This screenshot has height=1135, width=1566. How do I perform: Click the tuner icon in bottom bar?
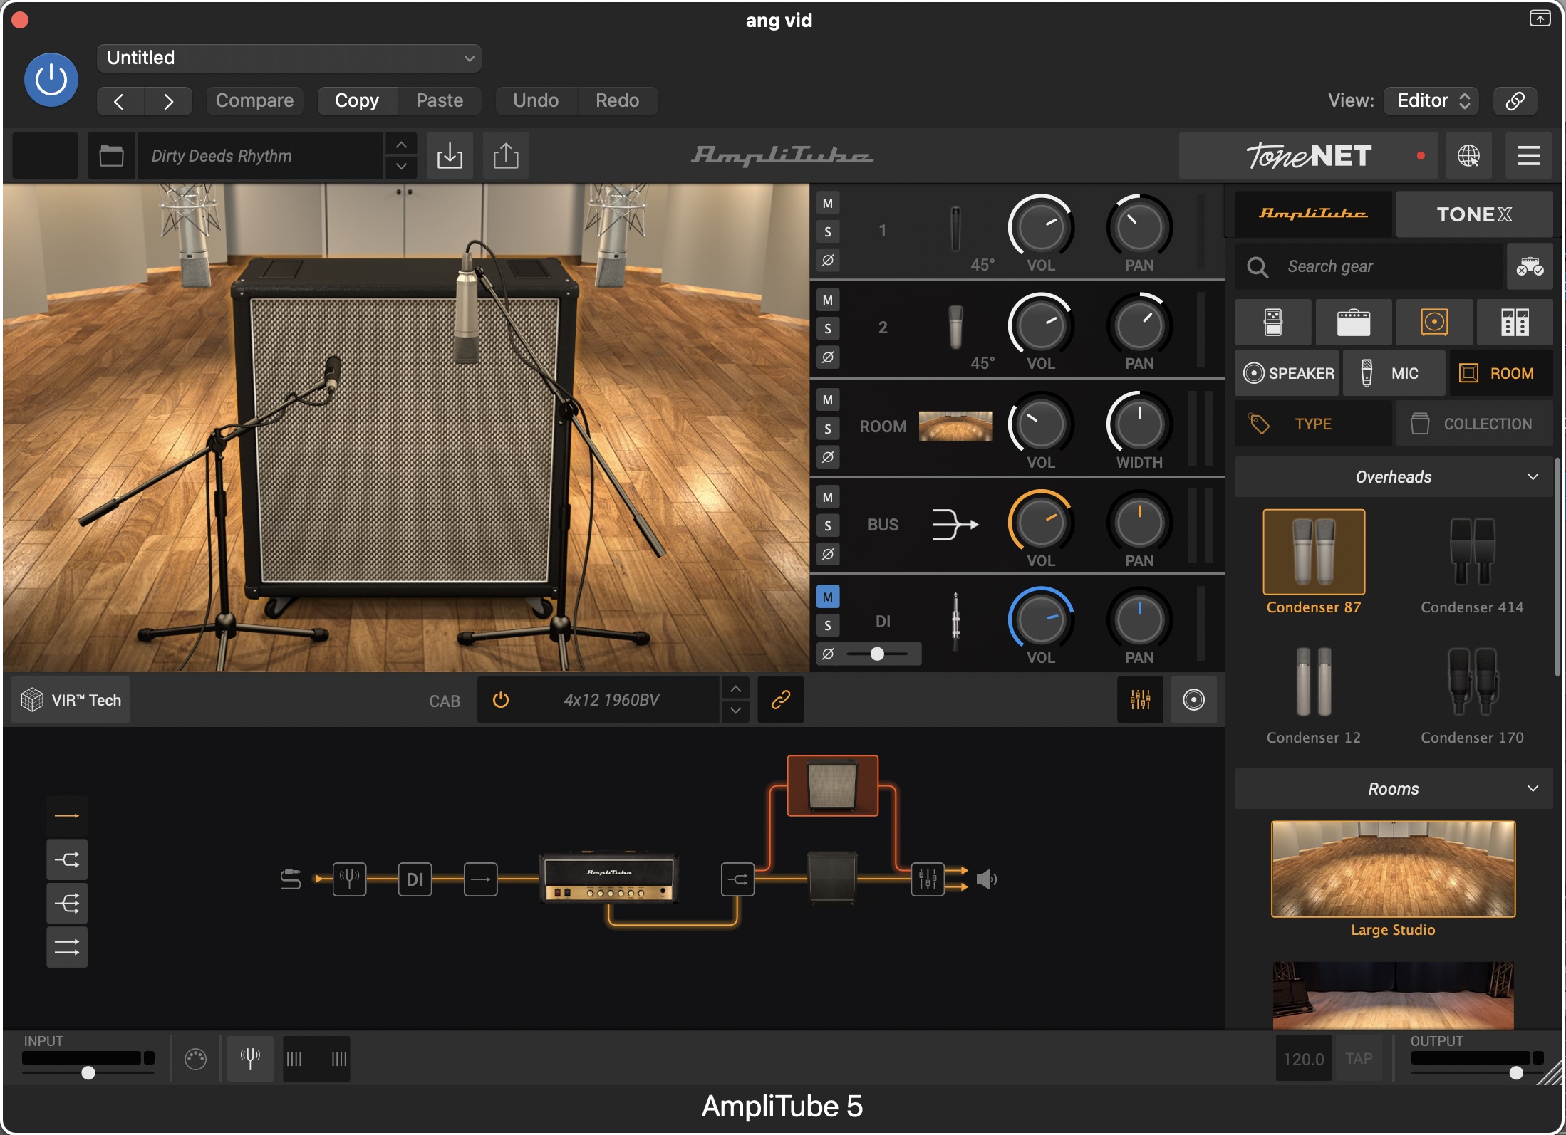[x=250, y=1059]
